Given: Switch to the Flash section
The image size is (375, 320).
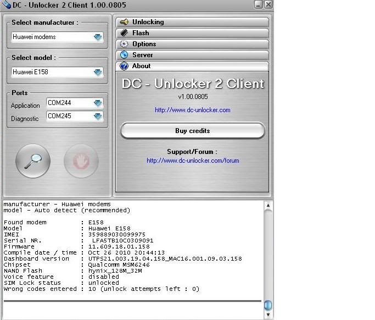Looking at the screenshot, I should click(x=192, y=33).
